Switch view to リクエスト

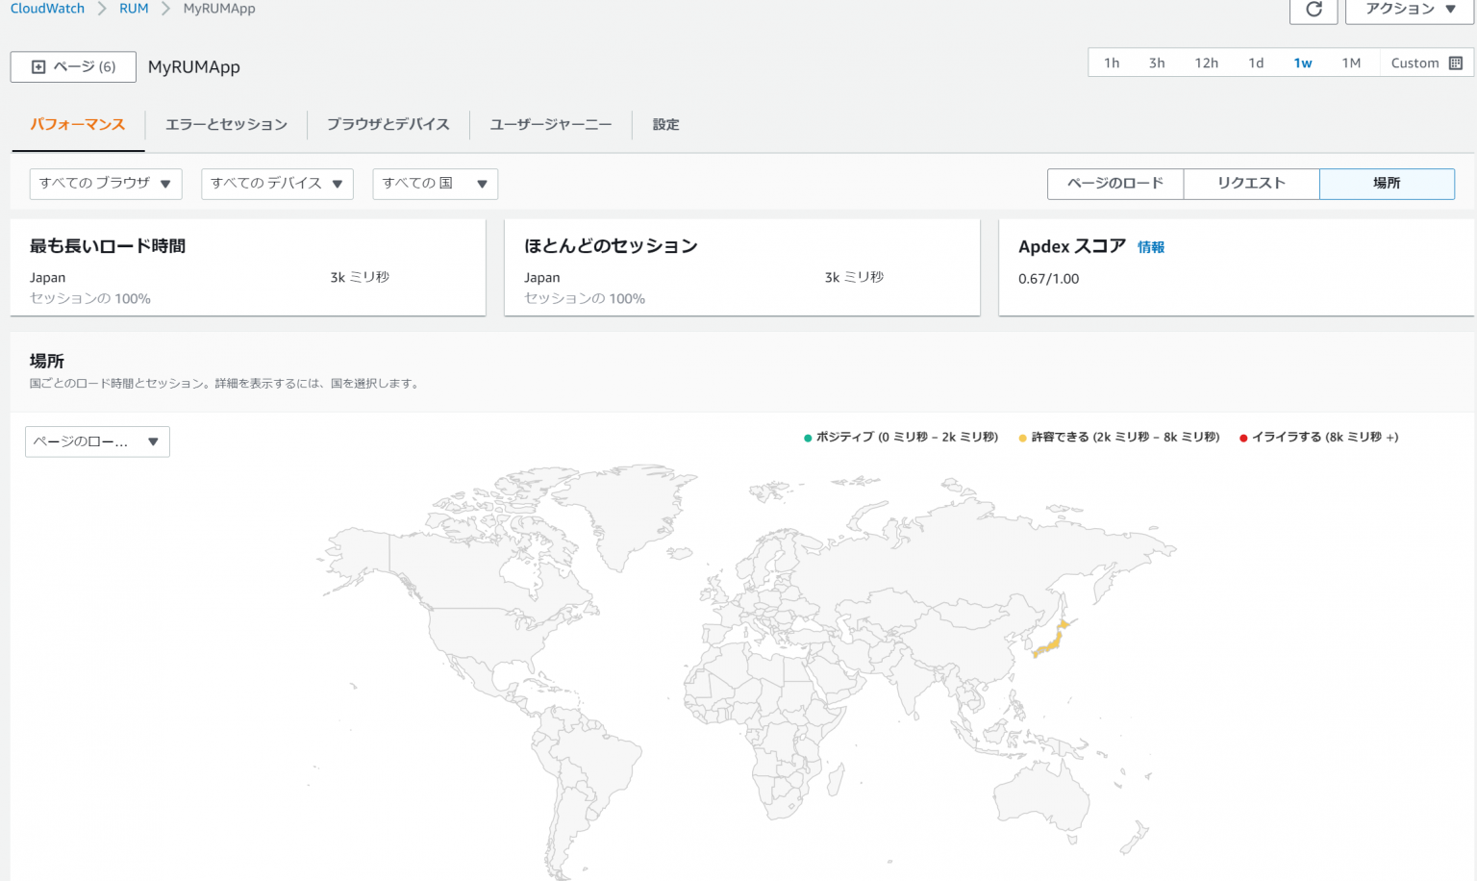[x=1251, y=184]
